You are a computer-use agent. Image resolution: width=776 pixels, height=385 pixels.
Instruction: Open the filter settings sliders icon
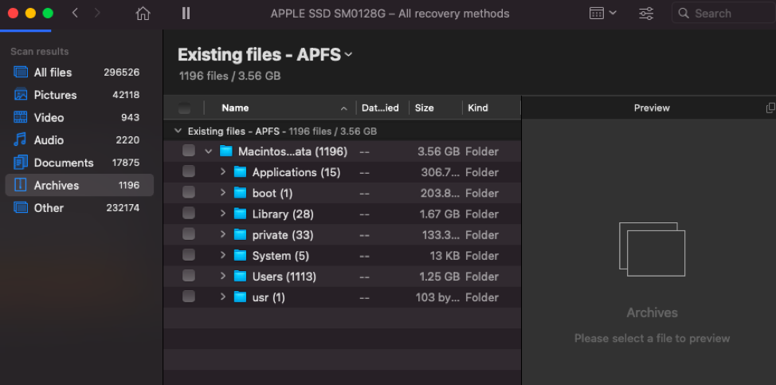[646, 14]
